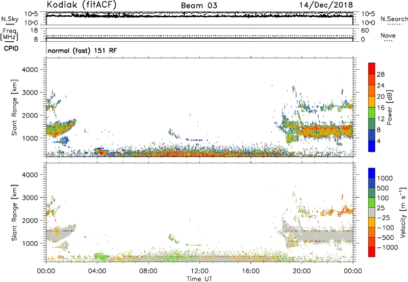Select the top blue segment of the Velocity colorbar

pyautogui.click(x=372, y=173)
